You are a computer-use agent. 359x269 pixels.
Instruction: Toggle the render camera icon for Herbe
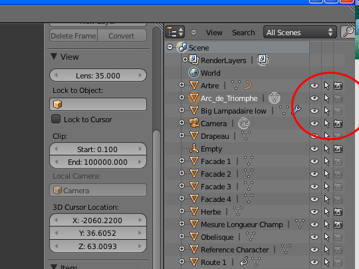click(x=338, y=212)
